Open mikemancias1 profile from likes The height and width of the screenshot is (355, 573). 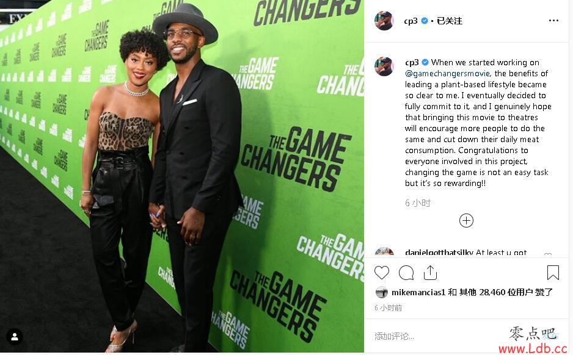(x=418, y=292)
